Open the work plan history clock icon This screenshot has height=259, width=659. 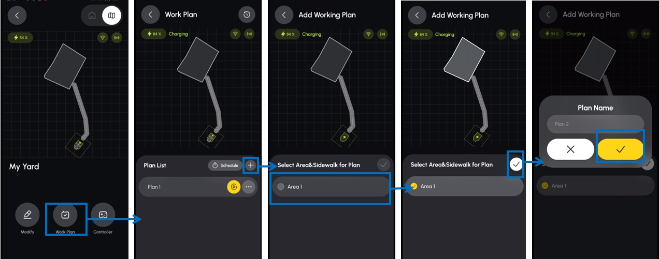click(247, 15)
